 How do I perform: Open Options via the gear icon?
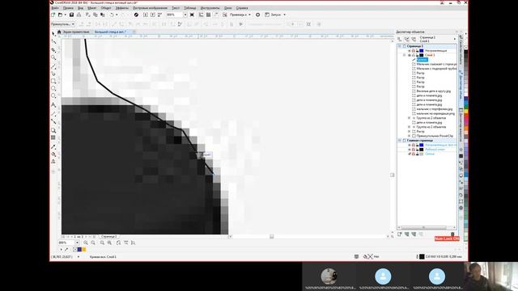pyautogui.click(x=258, y=15)
